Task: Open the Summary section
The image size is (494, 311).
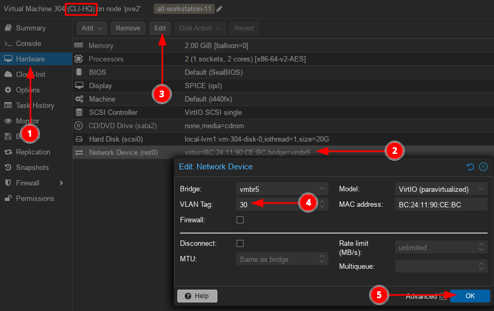Action: click(x=30, y=28)
